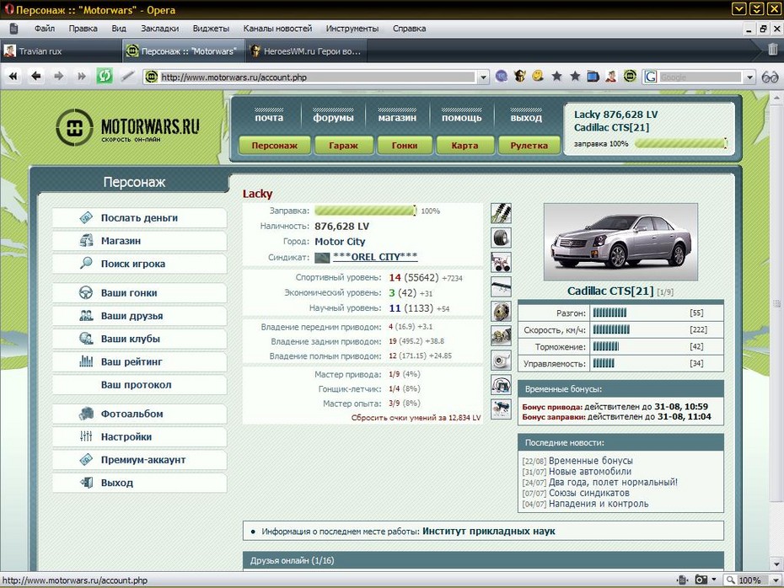Open Фотоальбом in sidebar
784x588 pixels.
point(139,414)
